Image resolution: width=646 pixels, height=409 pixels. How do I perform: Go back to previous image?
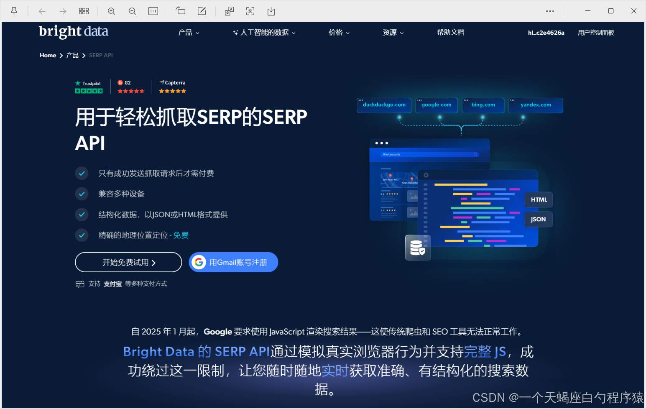(x=42, y=11)
